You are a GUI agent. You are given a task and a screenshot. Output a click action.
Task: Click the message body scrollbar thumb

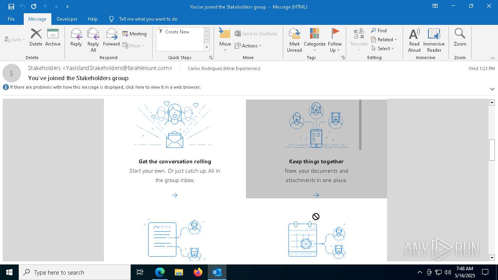(x=492, y=150)
